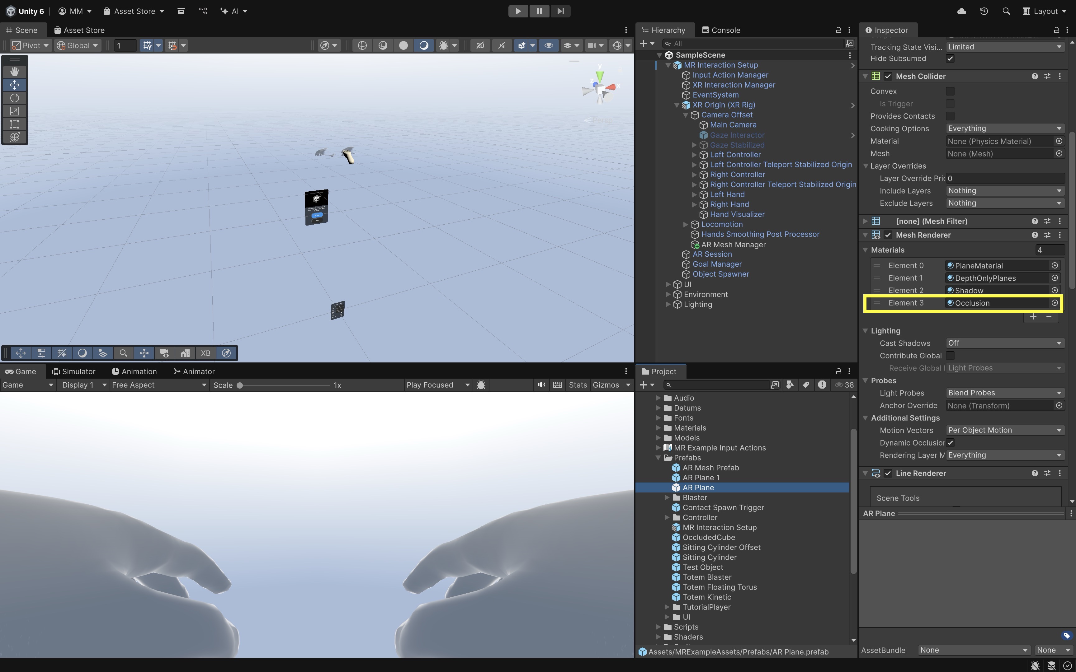Open the Cast Shadows dropdown
The width and height of the screenshot is (1076, 672).
1004,343
